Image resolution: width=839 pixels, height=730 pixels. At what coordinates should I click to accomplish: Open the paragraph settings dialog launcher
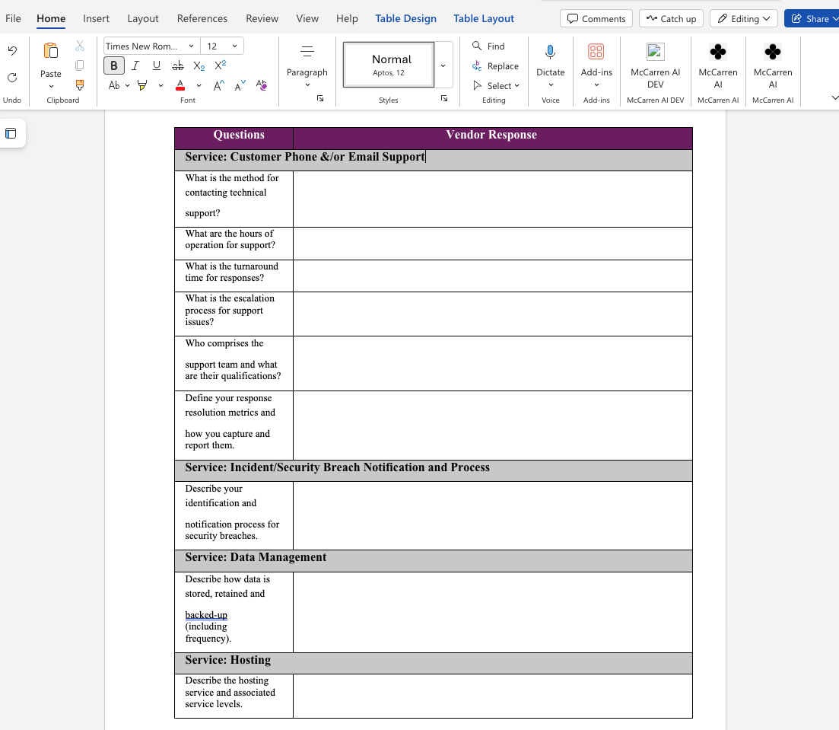tap(320, 98)
